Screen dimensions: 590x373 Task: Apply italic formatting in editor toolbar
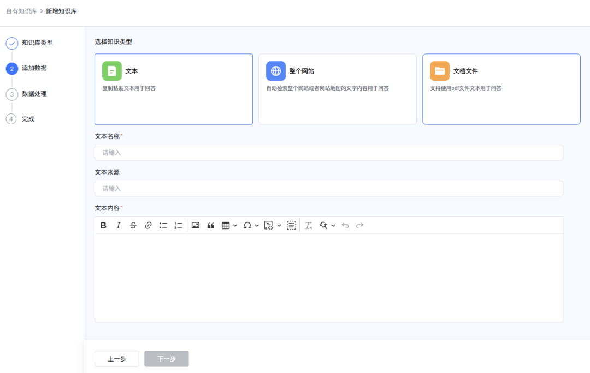coord(118,225)
